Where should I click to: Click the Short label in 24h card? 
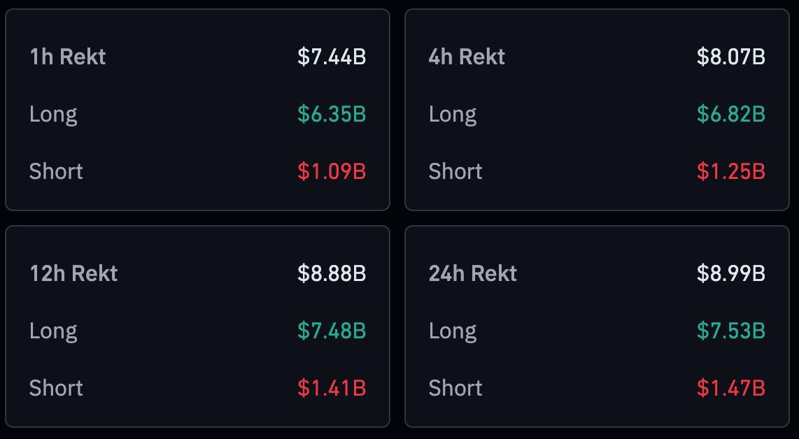pyautogui.click(x=455, y=388)
